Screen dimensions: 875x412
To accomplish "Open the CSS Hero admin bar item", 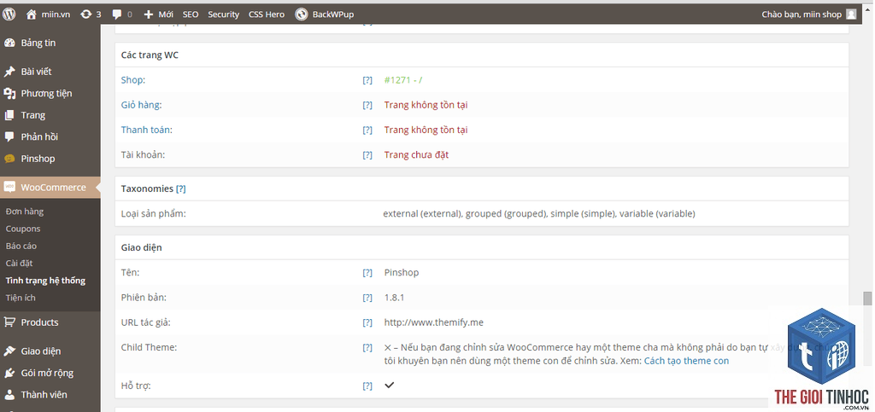I will [x=267, y=15].
